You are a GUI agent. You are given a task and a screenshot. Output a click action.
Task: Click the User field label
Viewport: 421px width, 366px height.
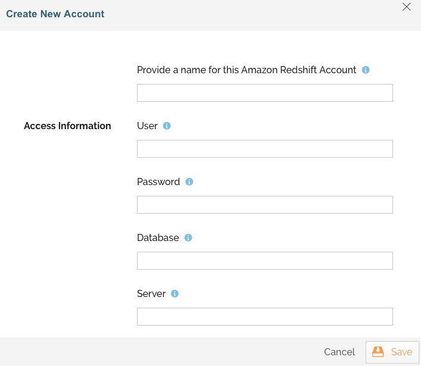coord(147,126)
